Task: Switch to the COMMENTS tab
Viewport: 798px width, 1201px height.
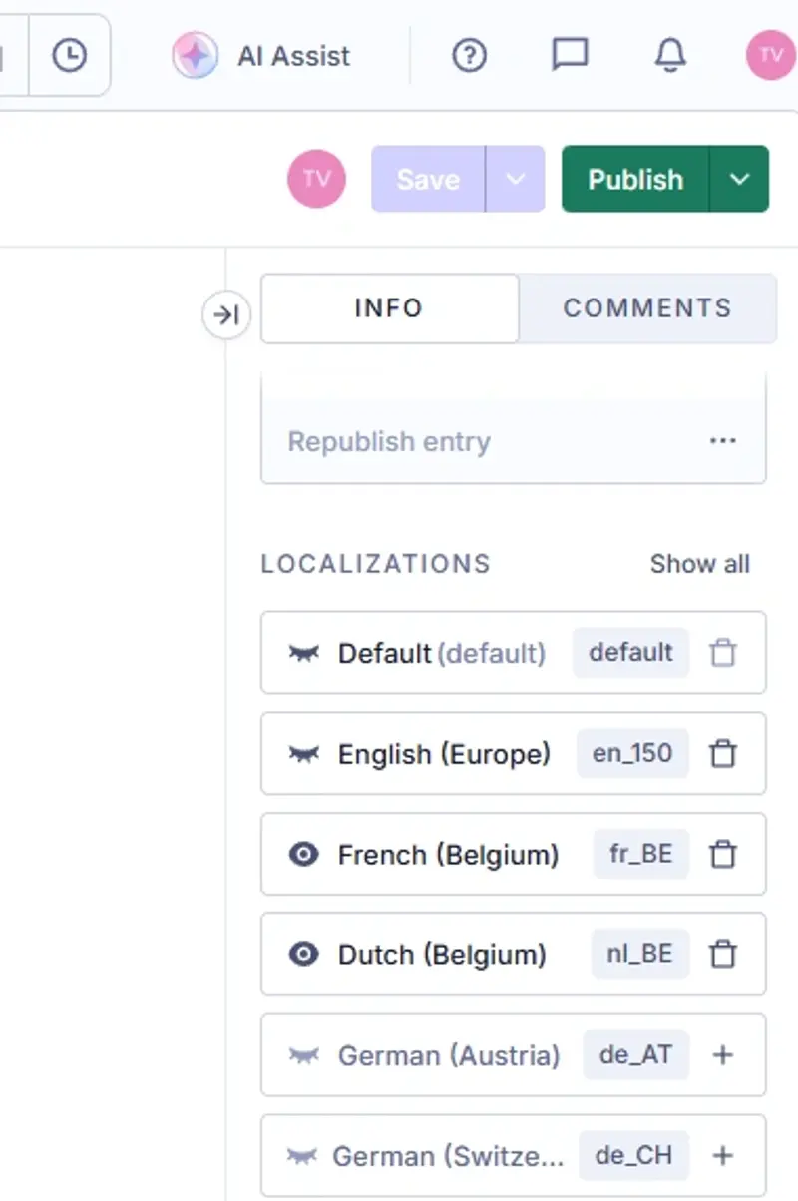Action: click(x=647, y=308)
